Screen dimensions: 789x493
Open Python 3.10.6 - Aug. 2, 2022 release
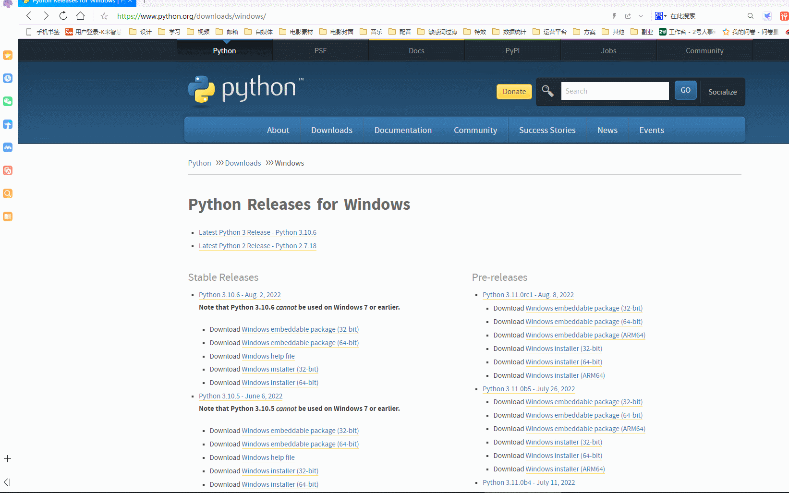(x=240, y=295)
